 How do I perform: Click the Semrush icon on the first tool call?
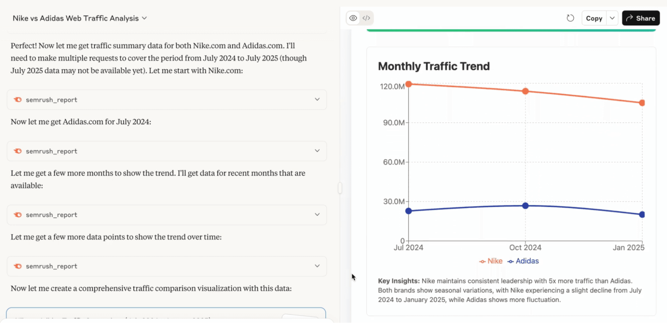(18, 99)
